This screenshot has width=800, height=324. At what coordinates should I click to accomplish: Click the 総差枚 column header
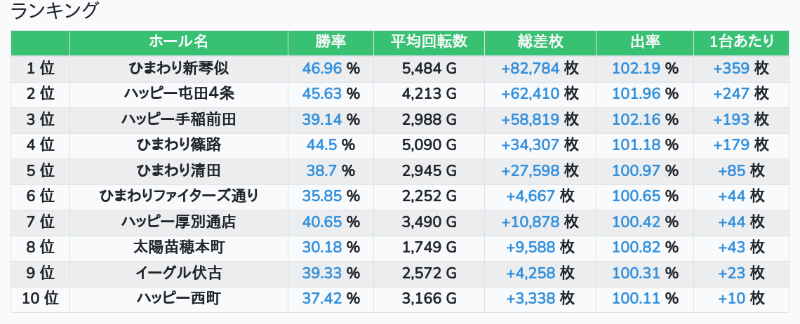pyautogui.click(x=540, y=42)
